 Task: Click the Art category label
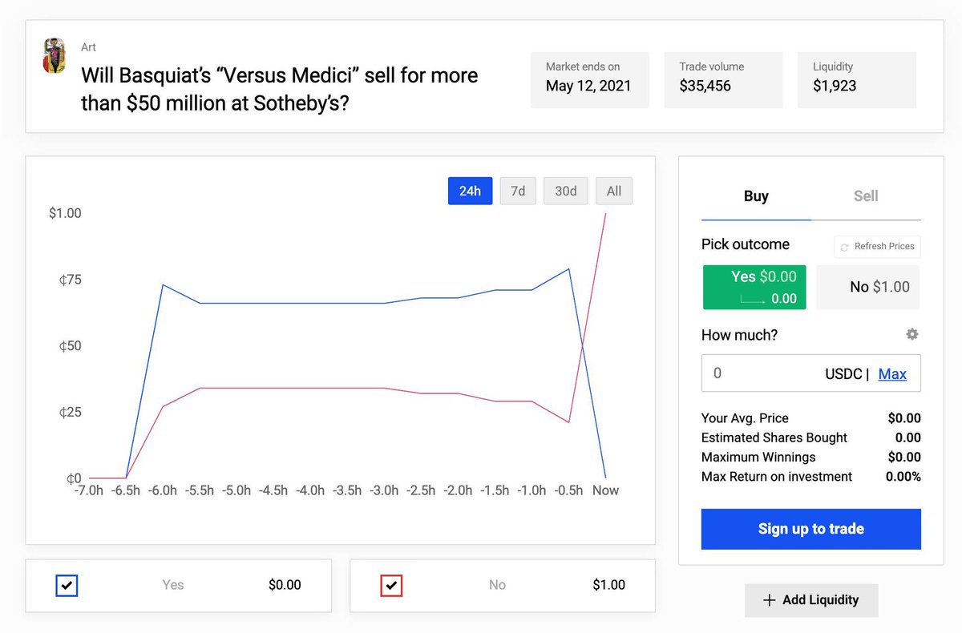coord(88,47)
